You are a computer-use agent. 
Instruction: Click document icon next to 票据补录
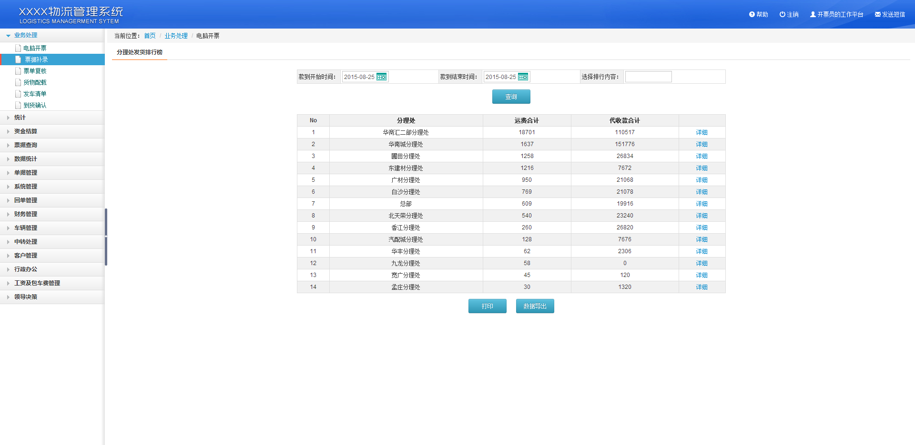pyautogui.click(x=18, y=59)
